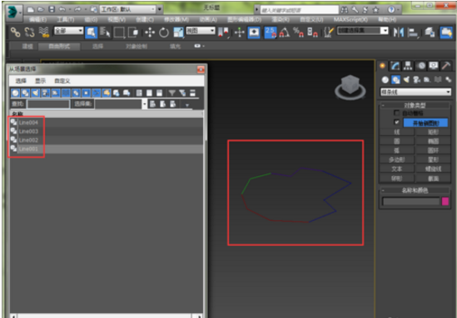Open the Modify tab in command panel
This screenshot has width=457, height=318.
pyautogui.click(x=395, y=66)
